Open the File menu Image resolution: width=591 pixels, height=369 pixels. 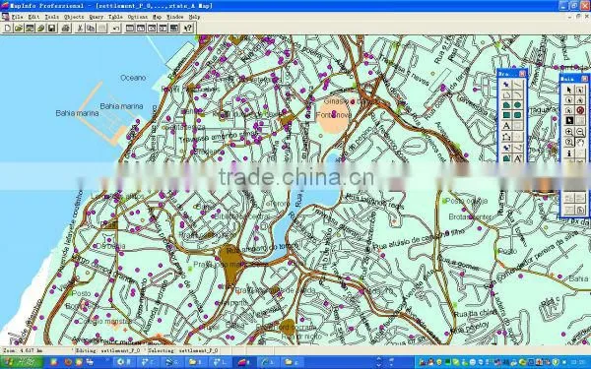click(x=17, y=17)
